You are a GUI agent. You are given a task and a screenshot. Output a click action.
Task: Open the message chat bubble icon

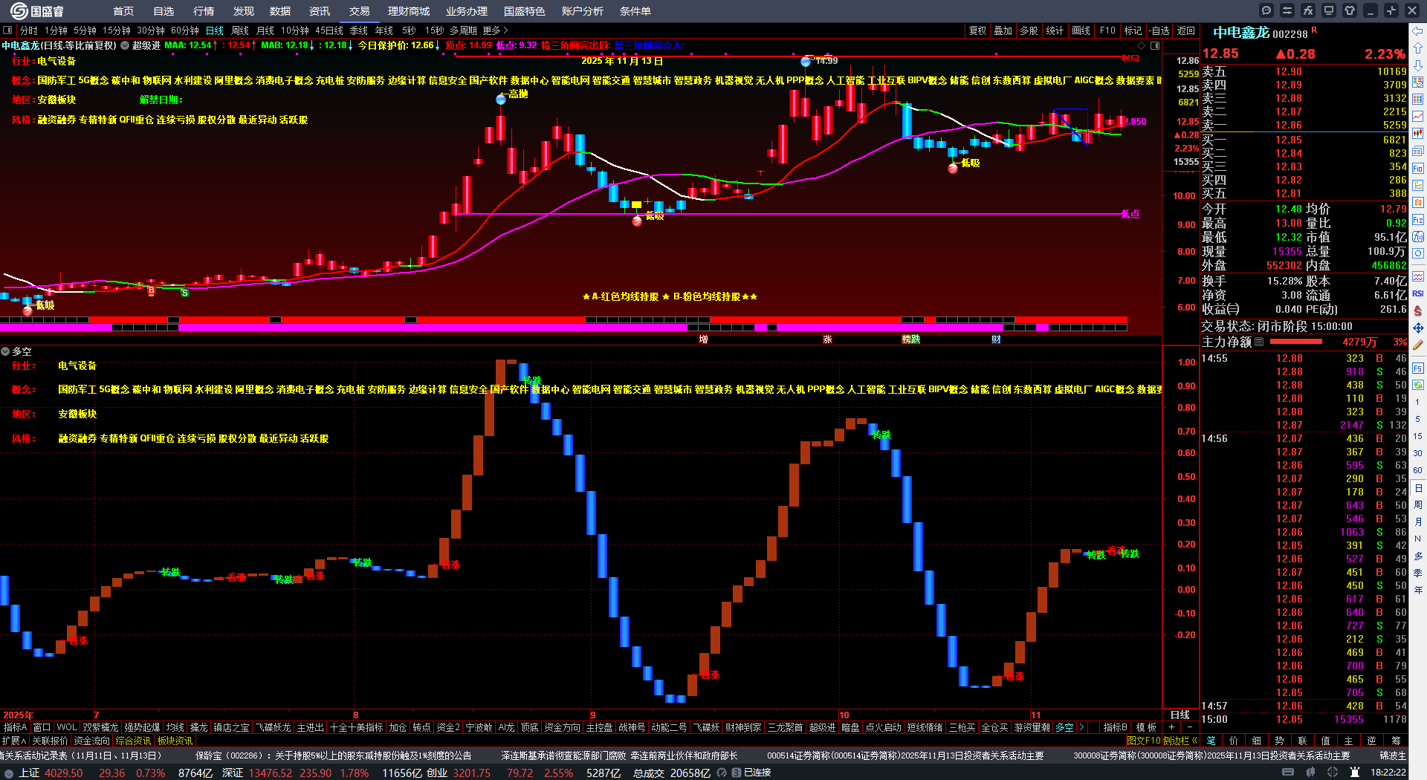tap(1266, 10)
